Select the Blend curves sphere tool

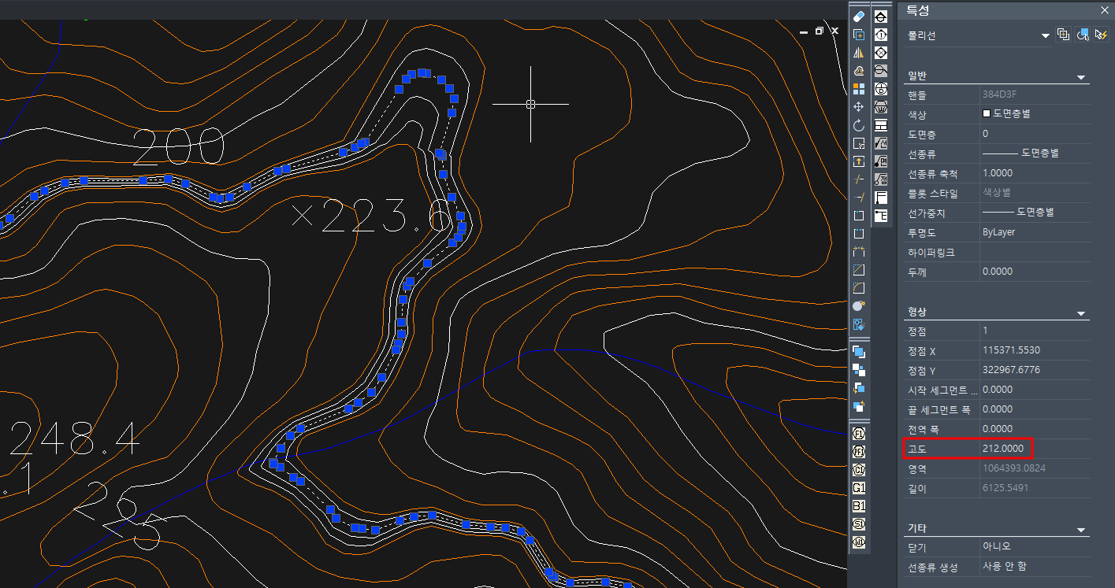tap(859, 306)
